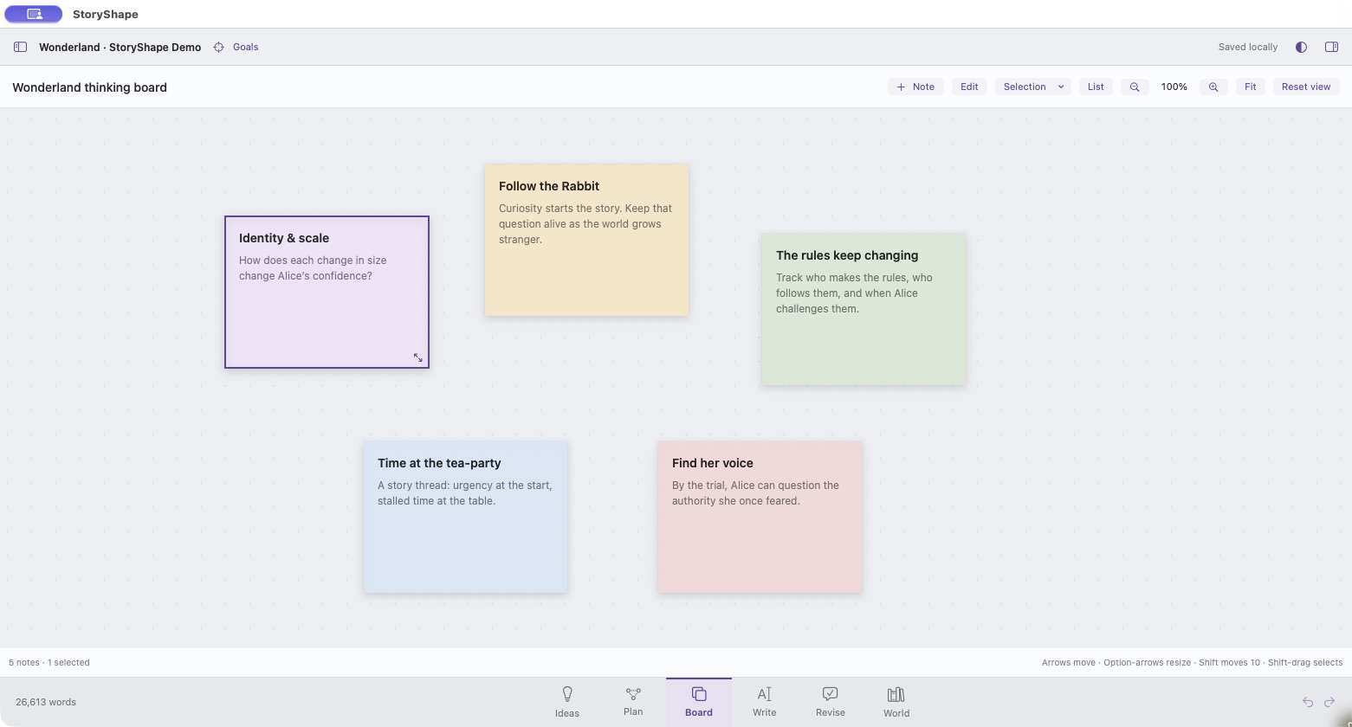Switch to List view
This screenshot has height=727, width=1352.
[1096, 87]
